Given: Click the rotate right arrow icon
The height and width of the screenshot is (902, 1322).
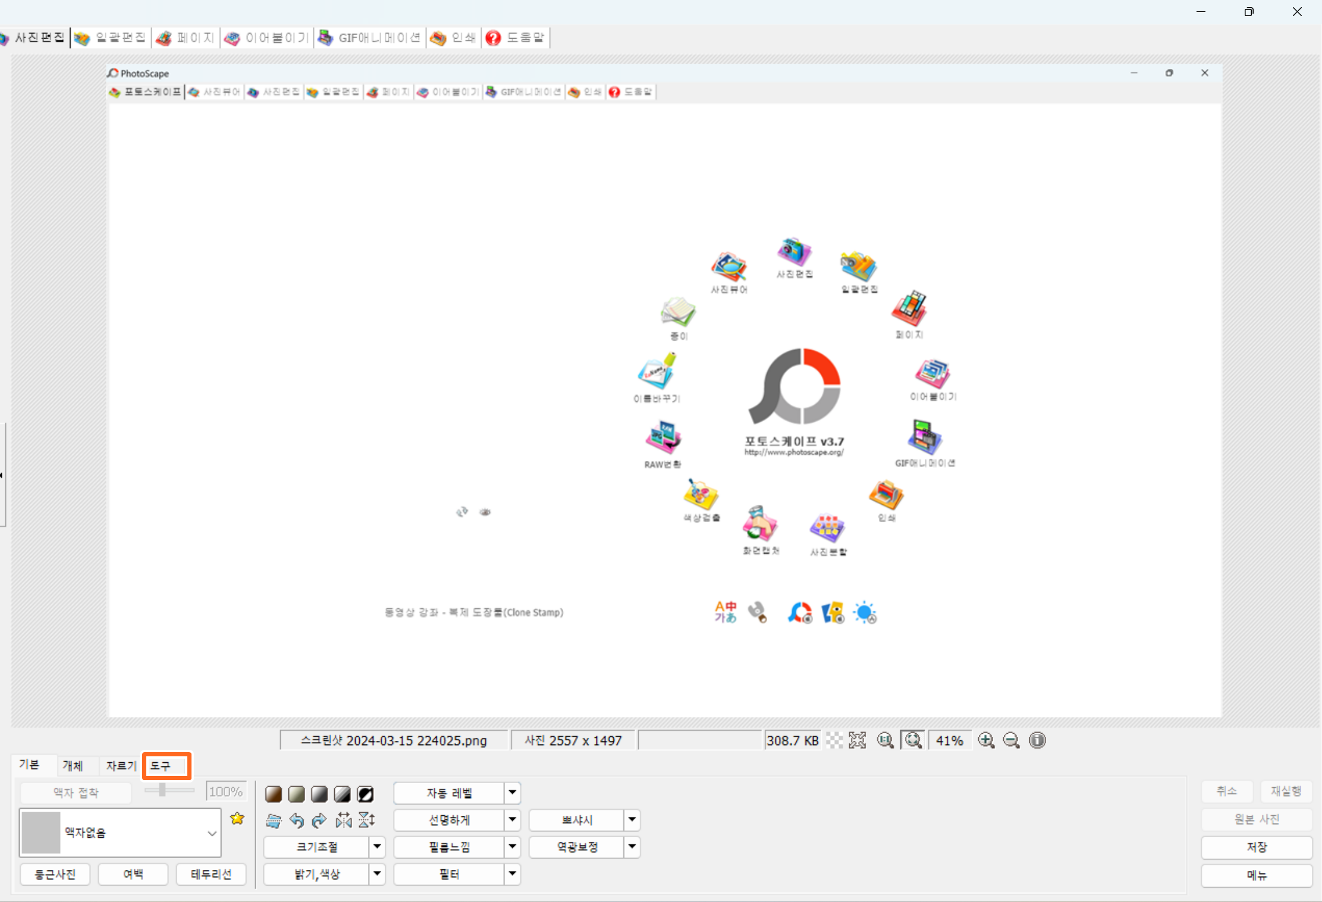Looking at the screenshot, I should coord(319,821).
